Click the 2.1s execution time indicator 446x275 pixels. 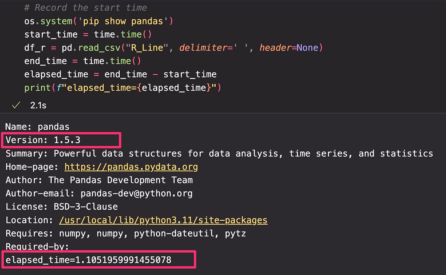point(38,105)
